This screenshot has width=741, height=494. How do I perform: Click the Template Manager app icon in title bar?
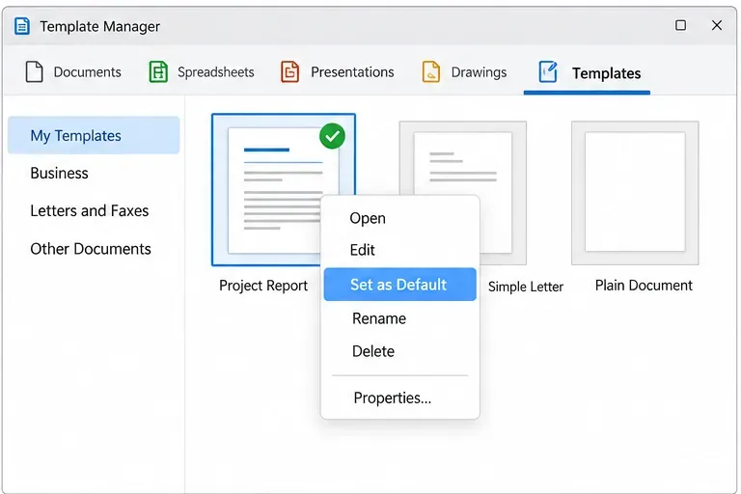point(22,26)
